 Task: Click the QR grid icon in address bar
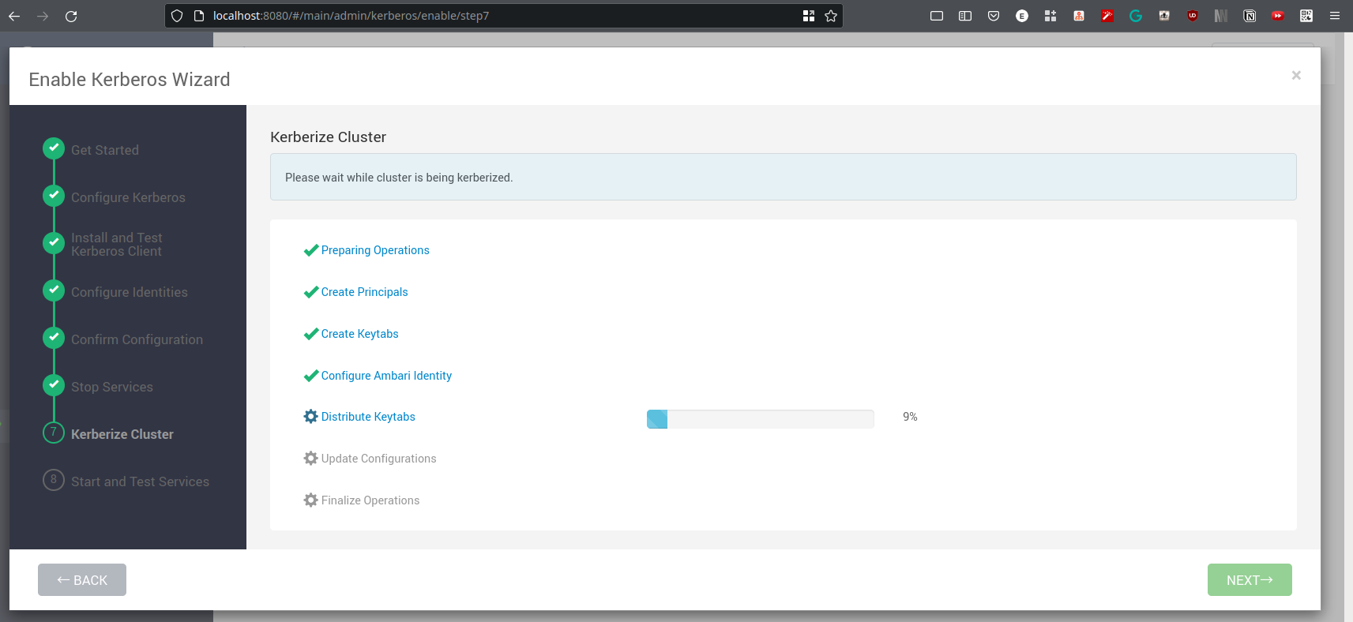click(x=809, y=16)
